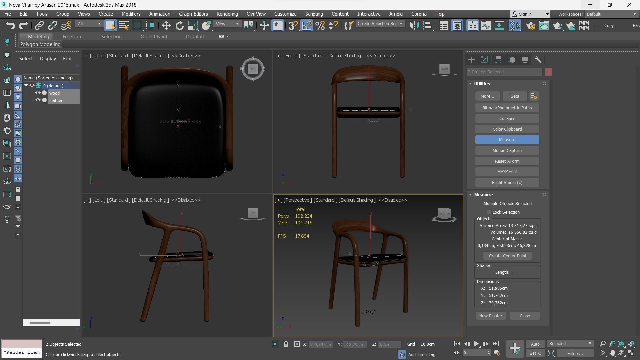Toggle Set Key mode button
The height and width of the screenshot is (360, 640).
coord(535,353)
